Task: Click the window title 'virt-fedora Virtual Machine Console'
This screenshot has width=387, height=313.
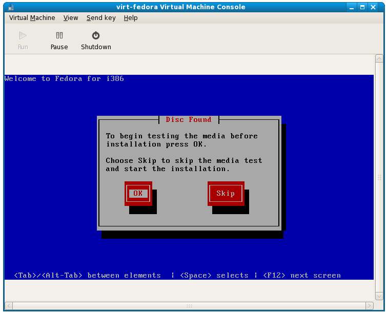Action: [x=180, y=7]
